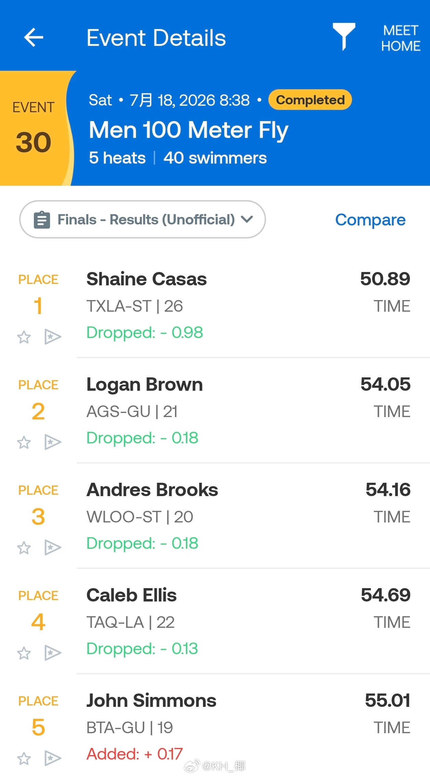Screen dimensions: 430x777
Task: Click the clipboard icon in results selector
Action: tap(42, 220)
